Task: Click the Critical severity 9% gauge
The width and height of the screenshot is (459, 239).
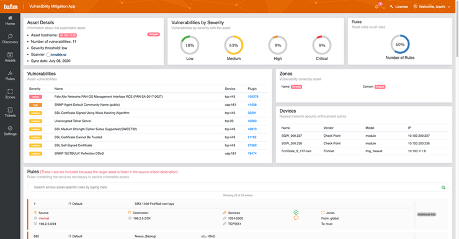Action: pos(322,45)
